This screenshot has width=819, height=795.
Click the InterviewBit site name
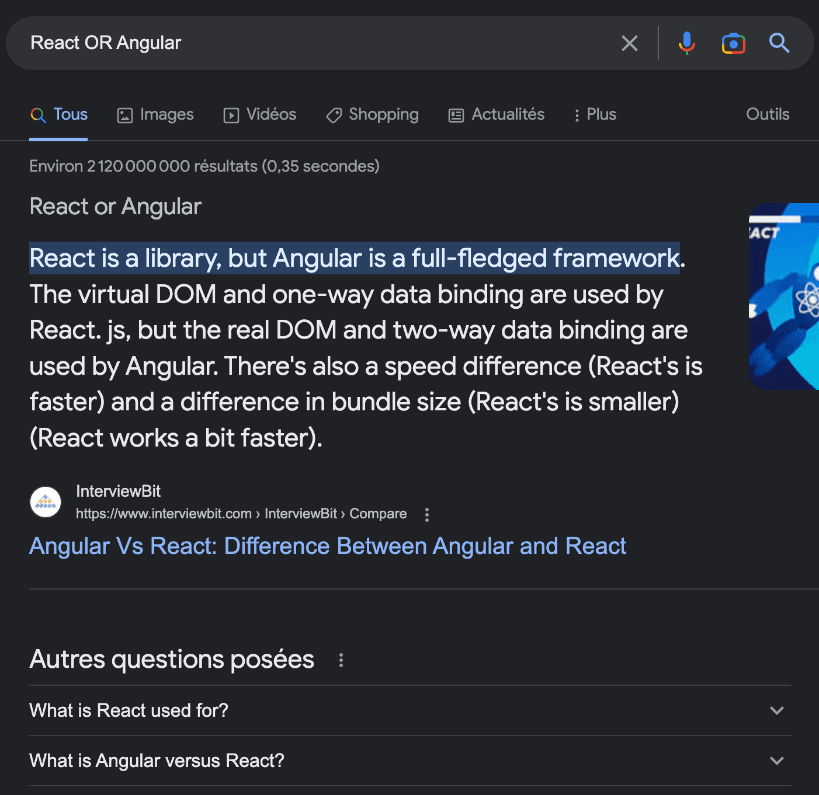pos(118,491)
